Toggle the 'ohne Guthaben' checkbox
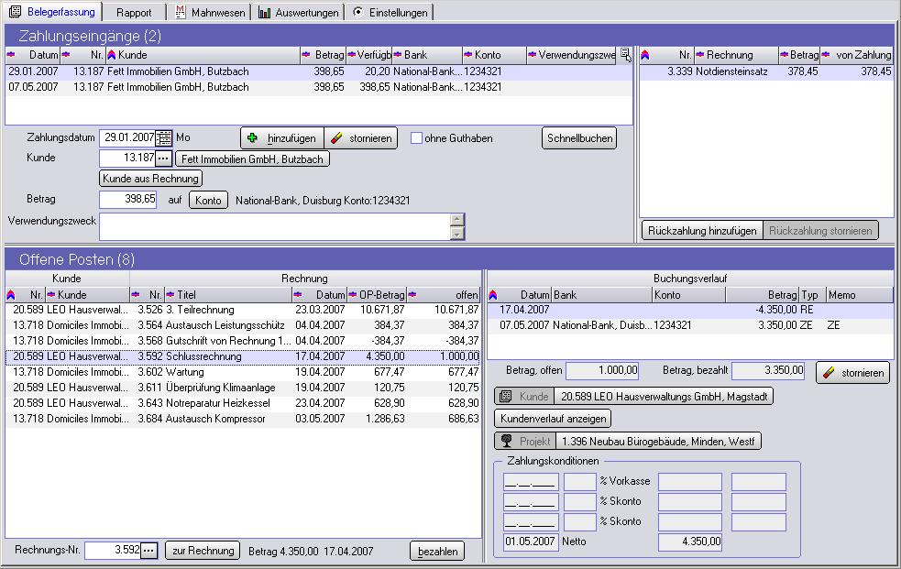This screenshot has width=901, height=569. (x=416, y=138)
